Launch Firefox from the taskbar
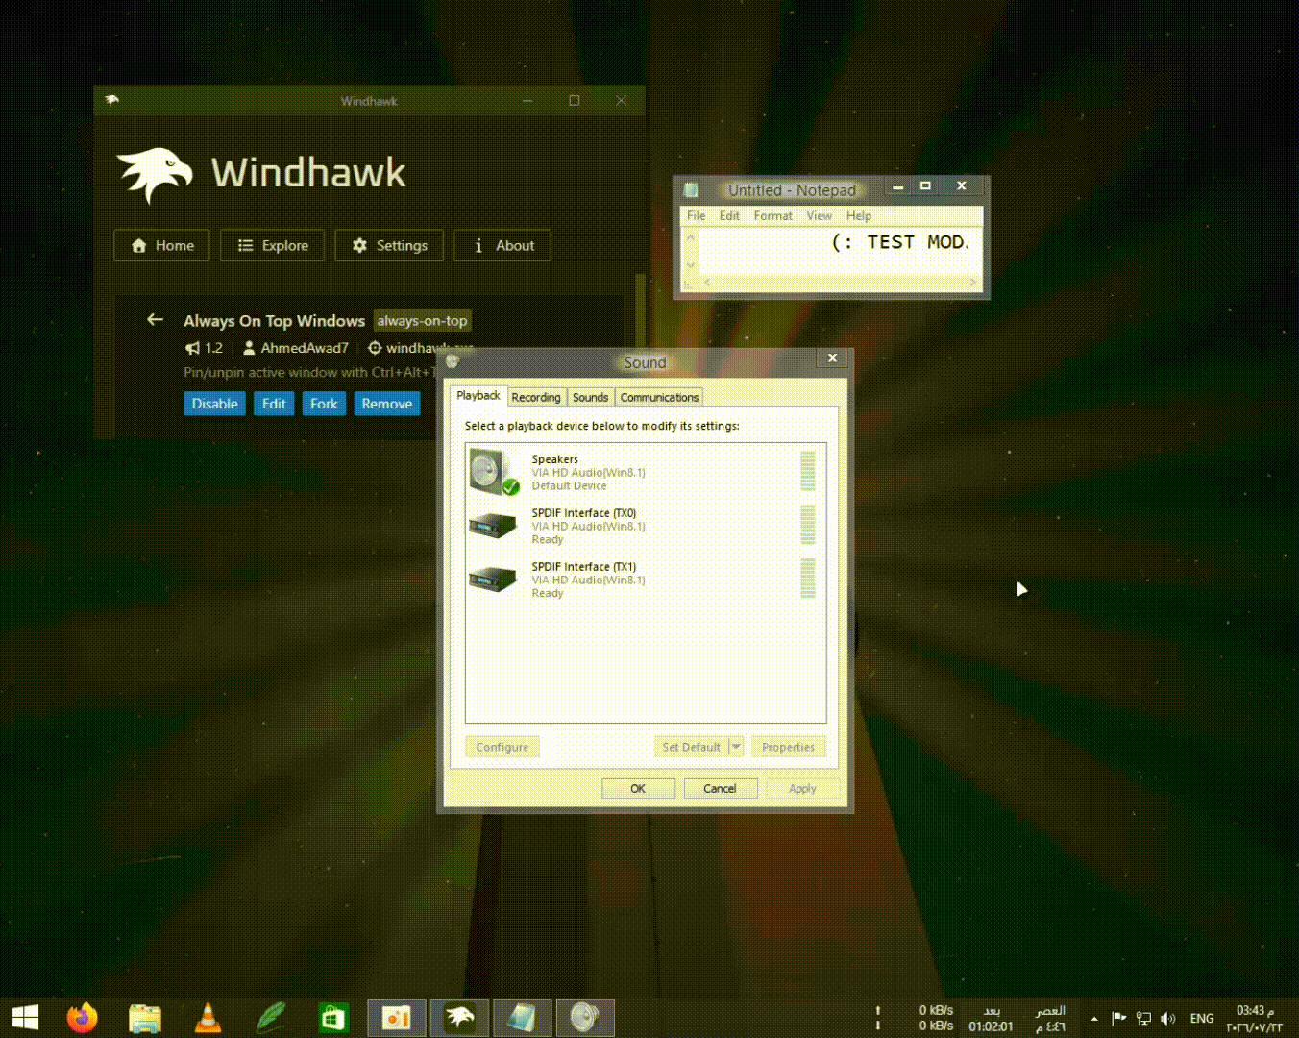The width and height of the screenshot is (1299, 1038). tap(83, 1018)
